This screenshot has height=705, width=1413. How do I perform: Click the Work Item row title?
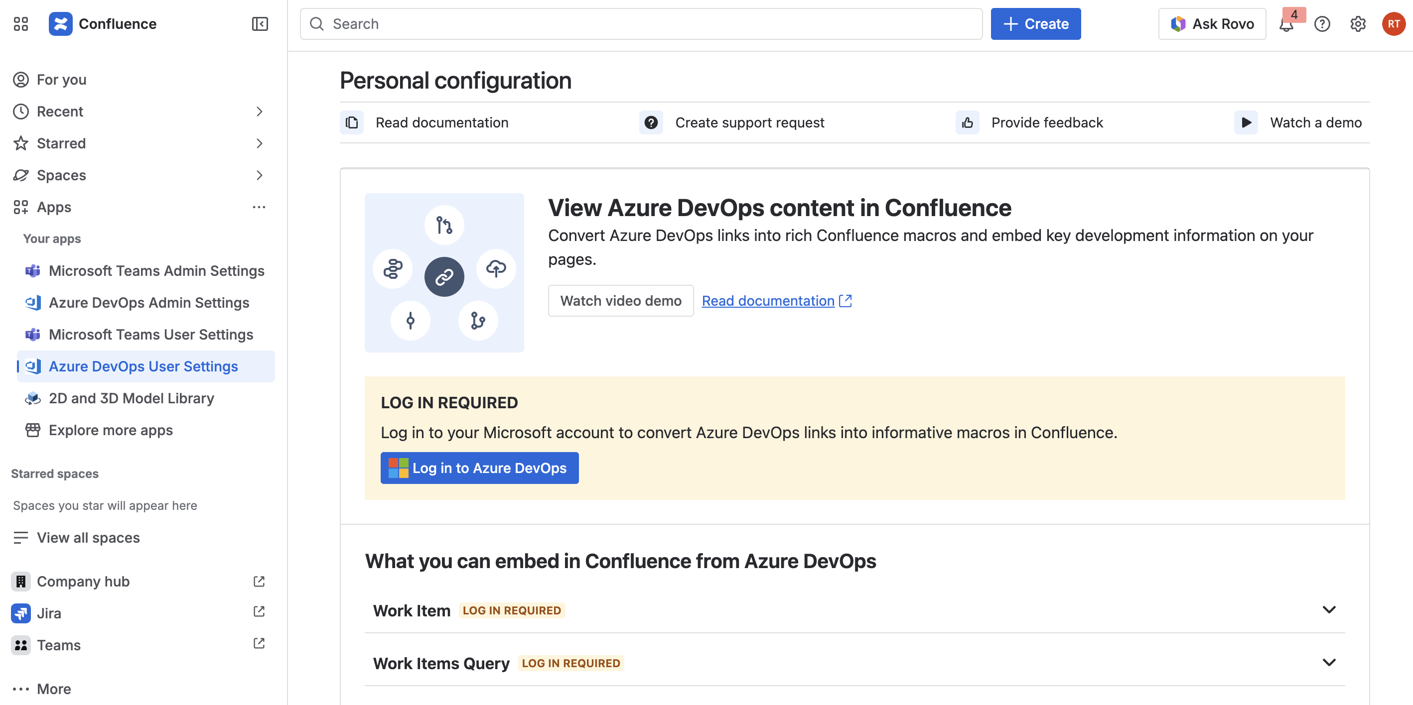coord(412,610)
